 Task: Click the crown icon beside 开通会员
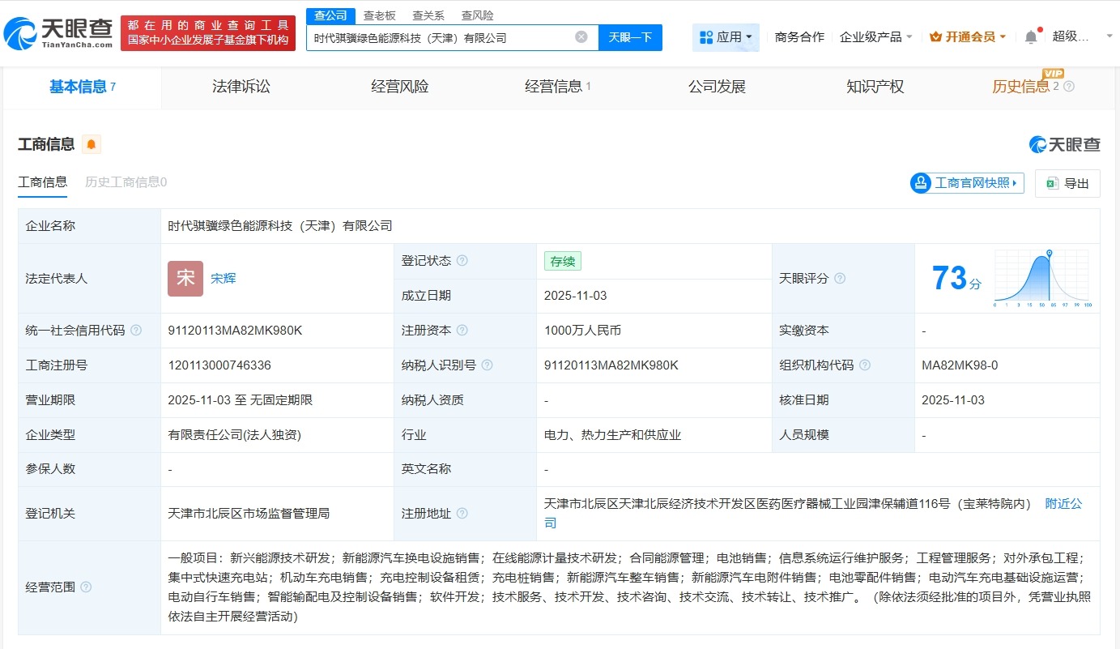tap(935, 36)
